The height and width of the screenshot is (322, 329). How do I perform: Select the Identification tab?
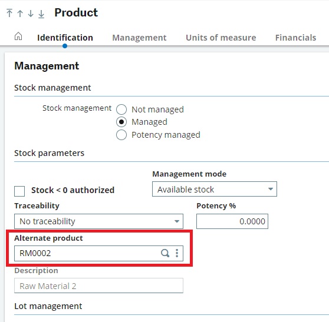[x=65, y=38]
